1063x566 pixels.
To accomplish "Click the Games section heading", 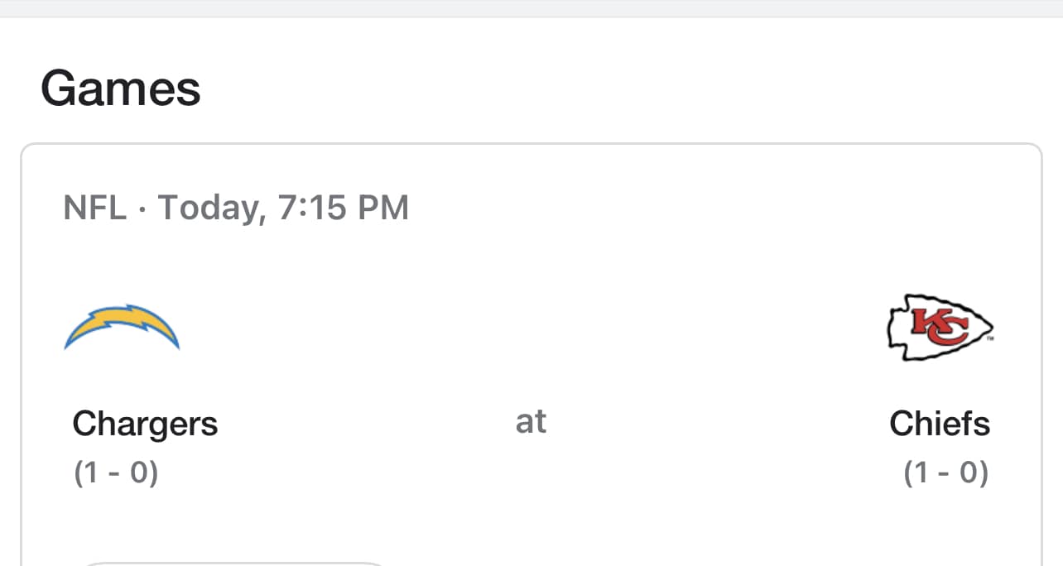I will tap(121, 89).
